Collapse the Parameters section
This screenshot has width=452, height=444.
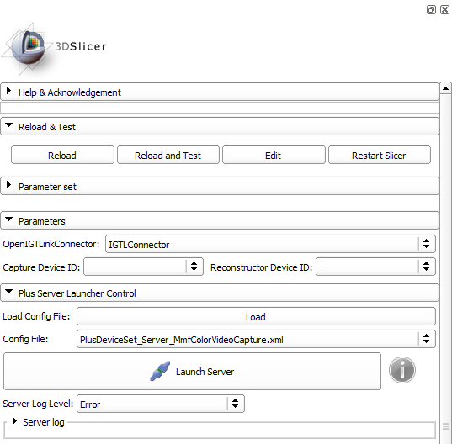point(220,221)
